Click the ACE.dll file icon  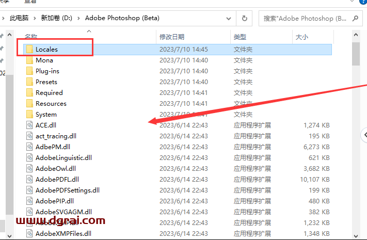pyautogui.click(x=29, y=125)
